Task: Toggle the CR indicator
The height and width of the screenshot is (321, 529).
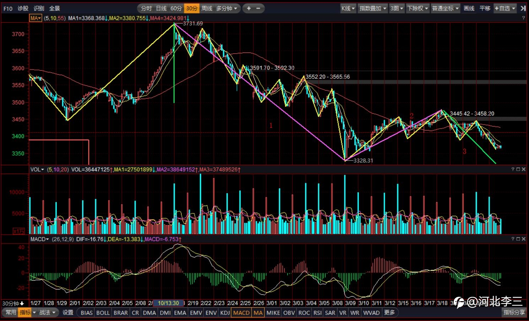Action: pos(135,312)
